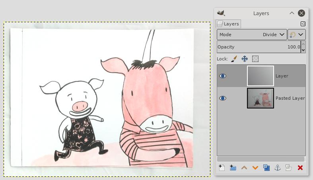Raise the selected layer one step

(x=244, y=168)
